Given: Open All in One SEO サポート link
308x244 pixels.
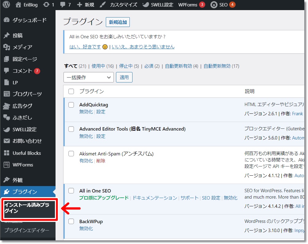Looking at the screenshot, I should pyautogui.click(x=190, y=198).
